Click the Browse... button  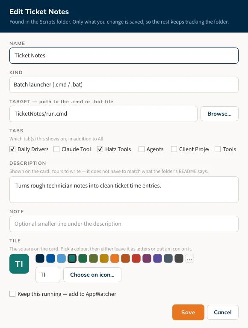220,114
